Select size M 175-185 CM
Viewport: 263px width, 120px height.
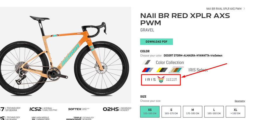[x=193, y=112]
